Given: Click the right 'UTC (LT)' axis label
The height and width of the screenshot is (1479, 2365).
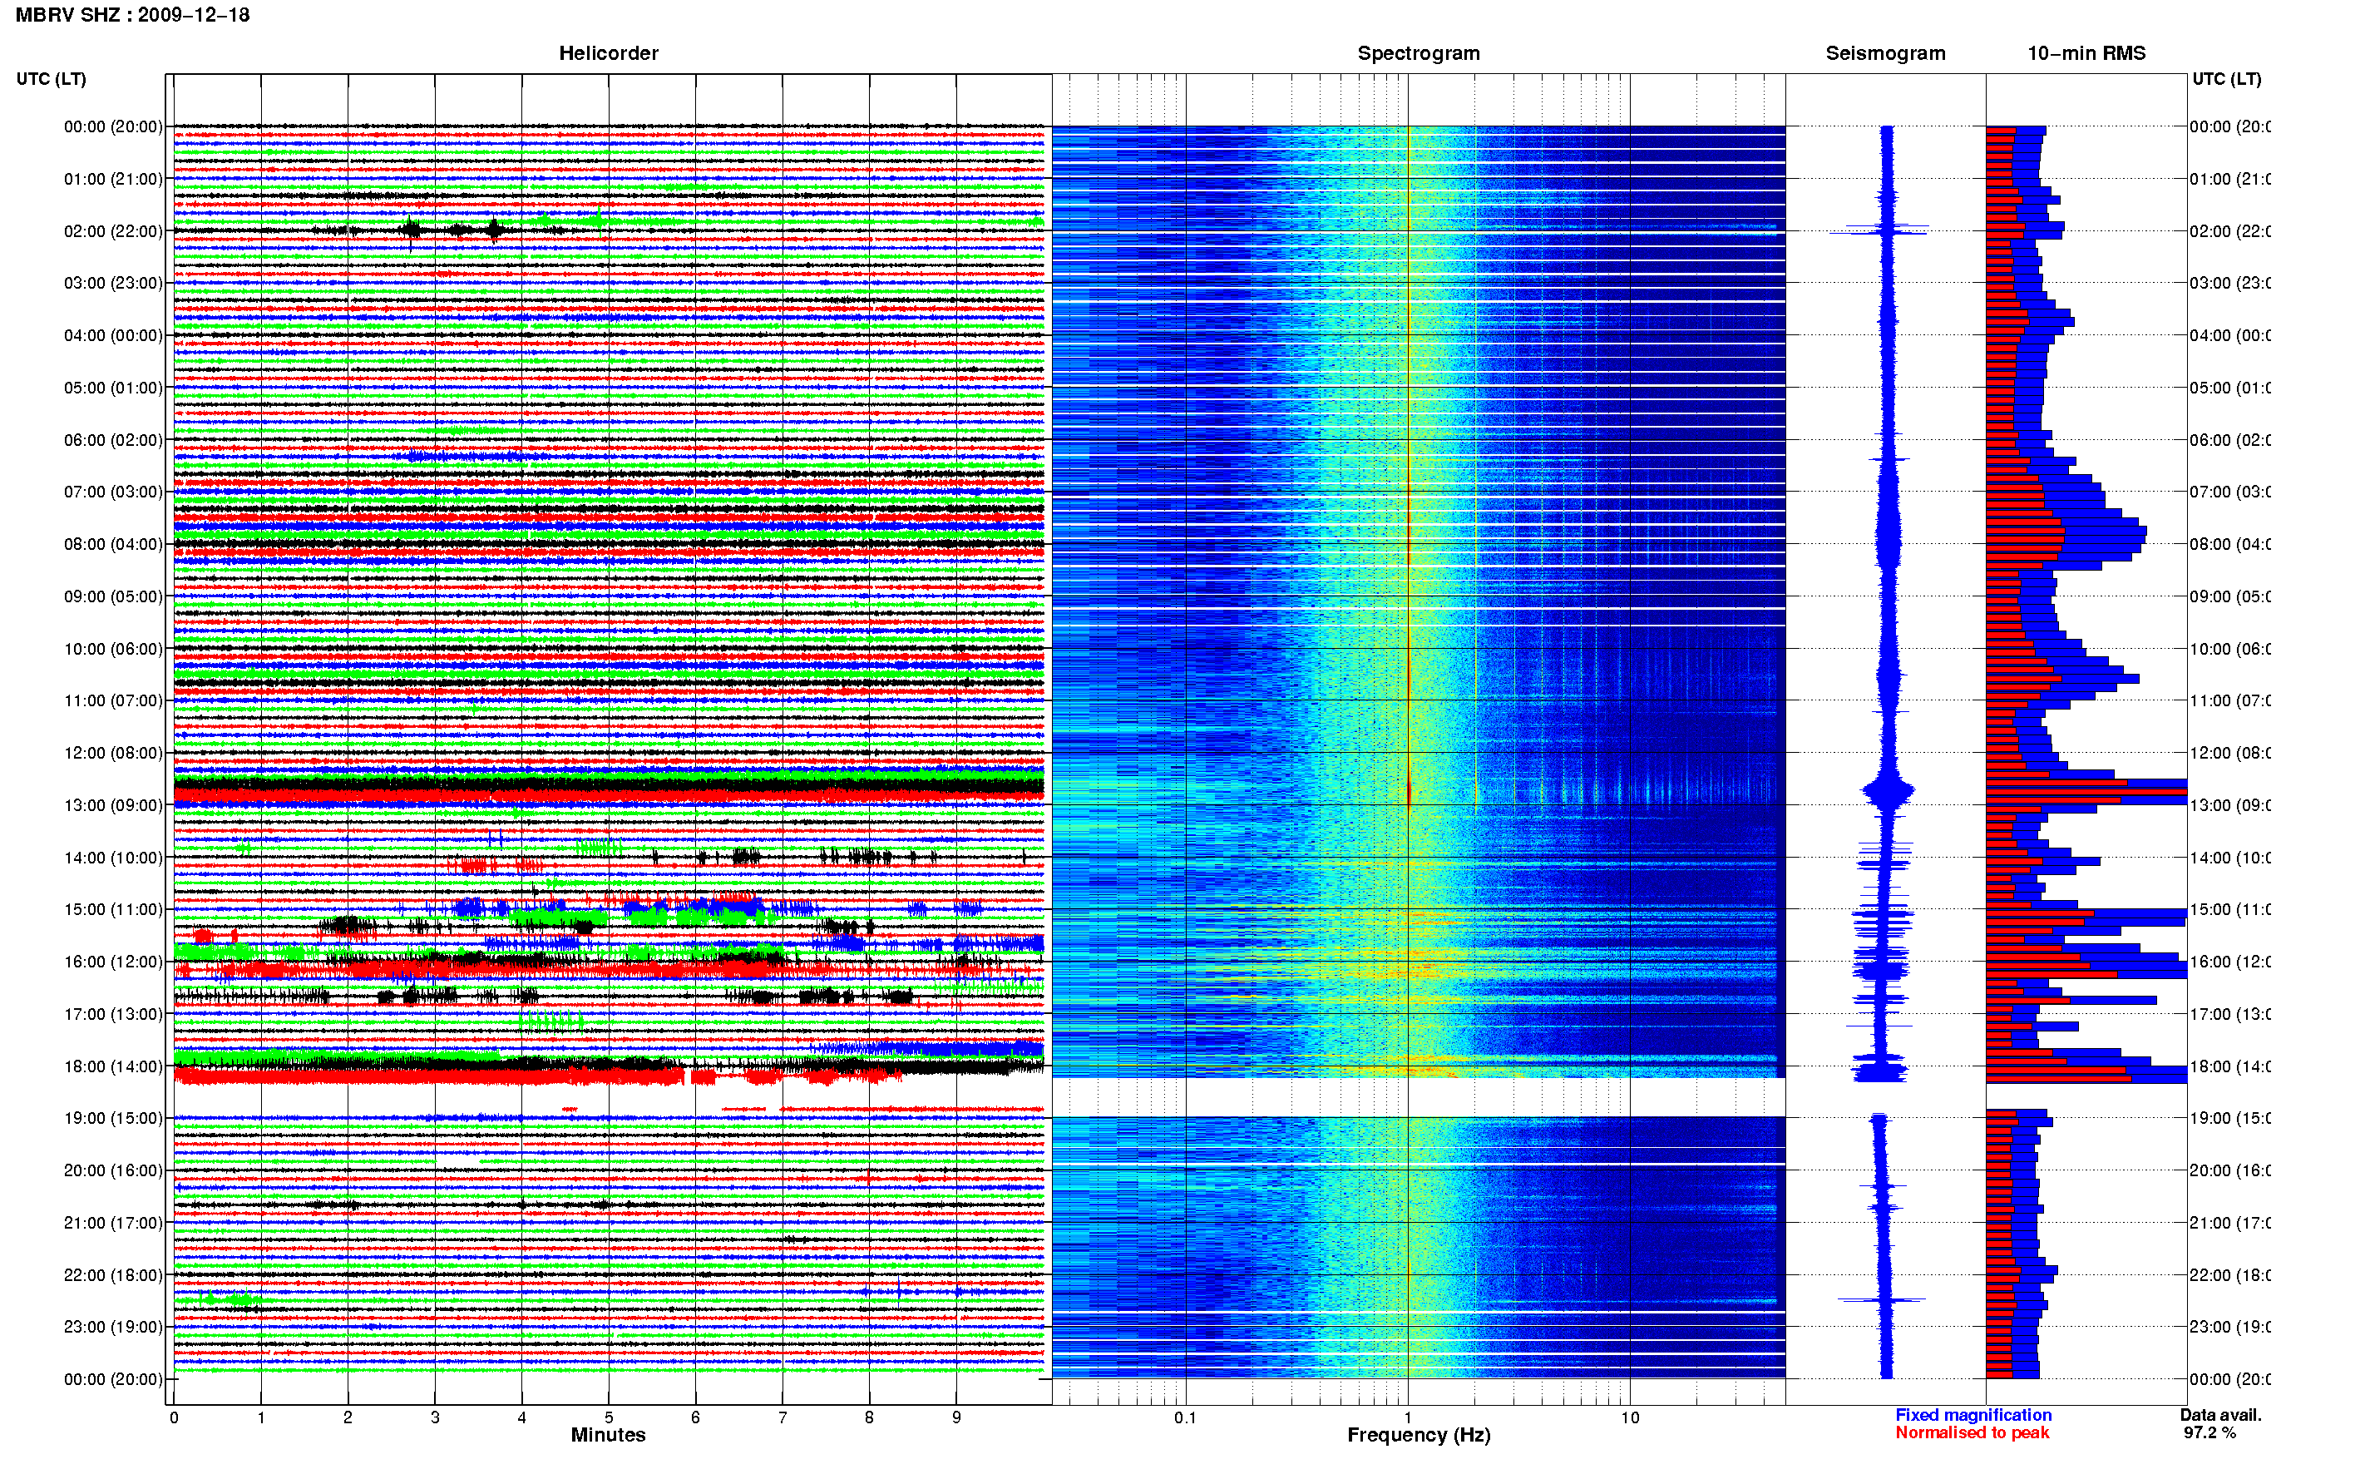Looking at the screenshot, I should [x=2226, y=79].
